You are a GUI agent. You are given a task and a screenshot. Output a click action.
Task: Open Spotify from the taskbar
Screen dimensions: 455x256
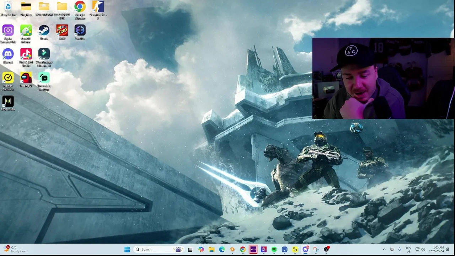274,250
